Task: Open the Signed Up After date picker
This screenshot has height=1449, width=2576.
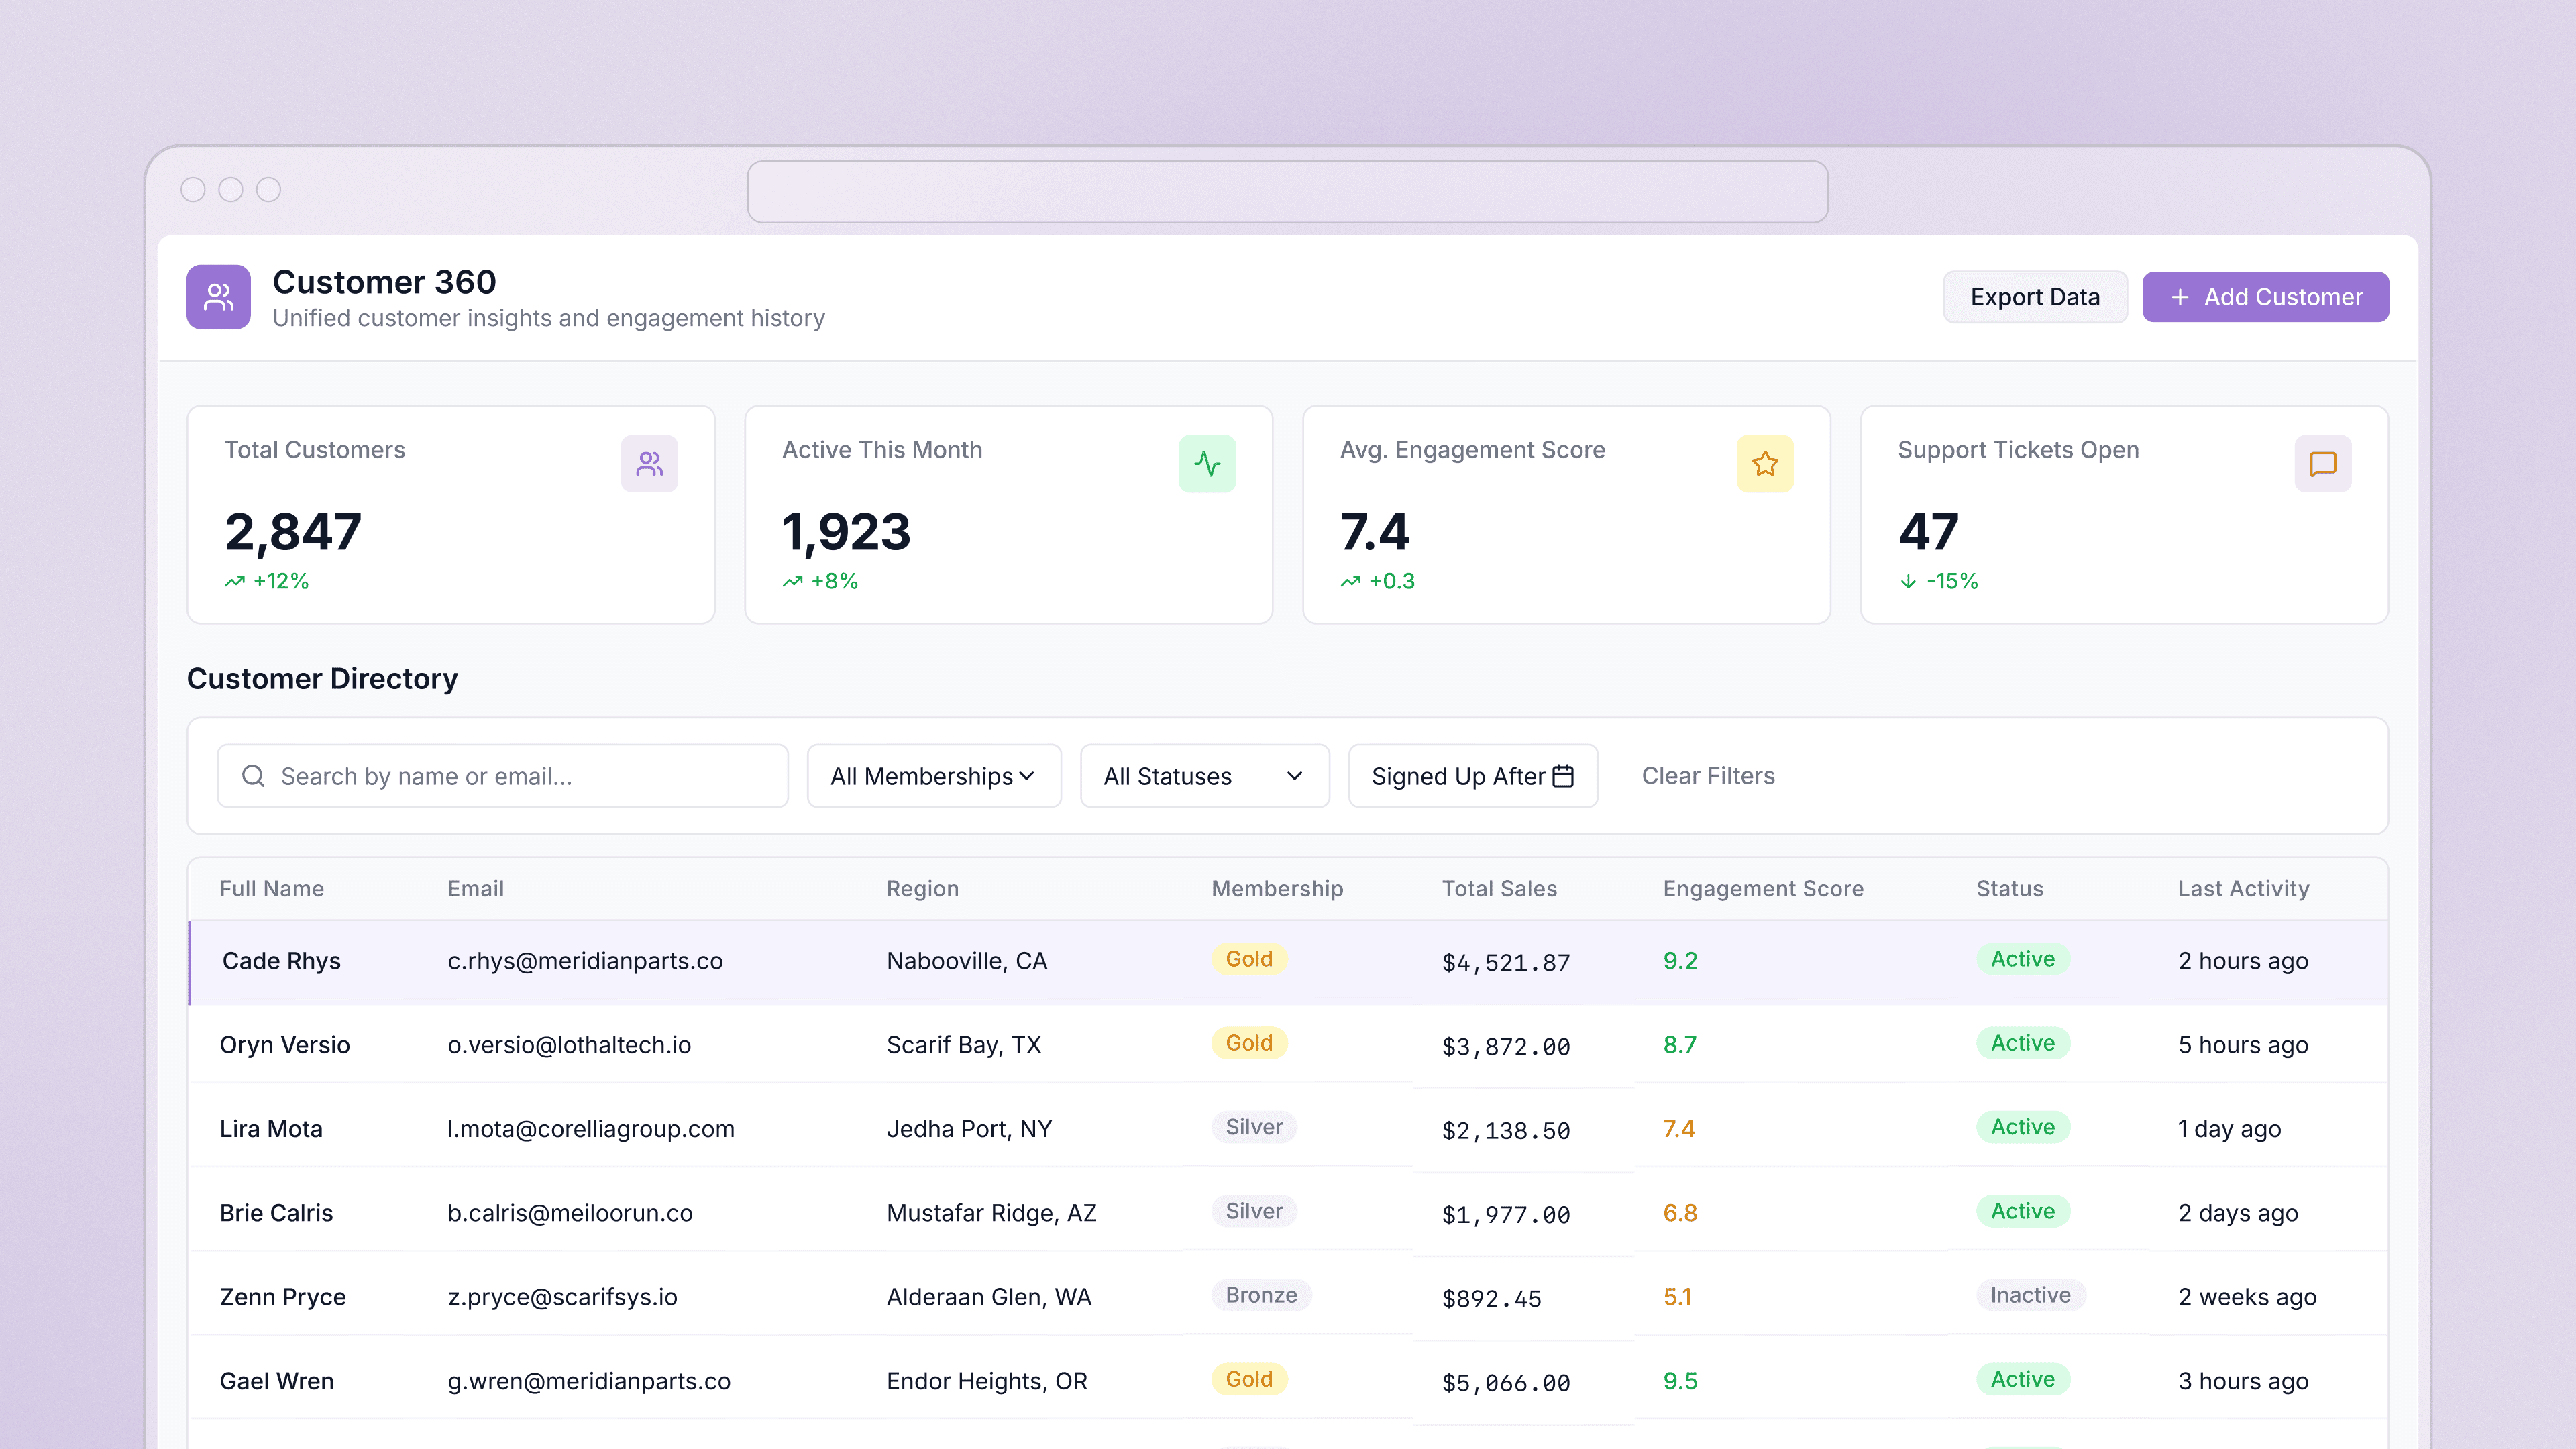Action: (1473, 776)
